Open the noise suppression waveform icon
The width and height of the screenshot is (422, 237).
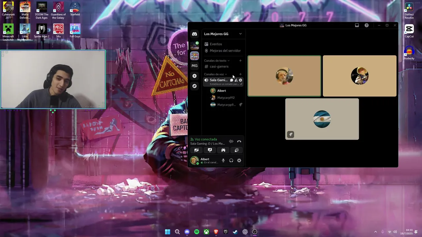[231, 142]
